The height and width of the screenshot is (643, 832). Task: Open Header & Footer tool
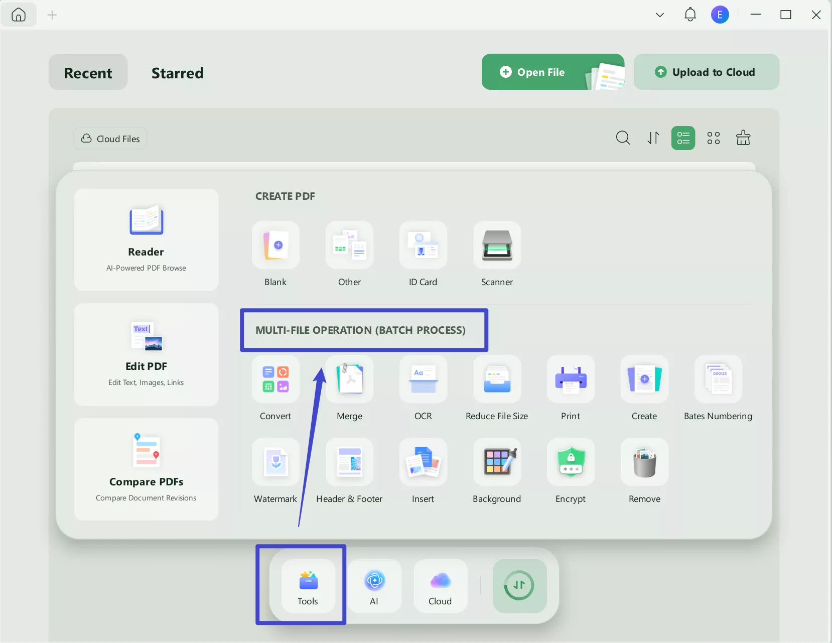tap(349, 462)
